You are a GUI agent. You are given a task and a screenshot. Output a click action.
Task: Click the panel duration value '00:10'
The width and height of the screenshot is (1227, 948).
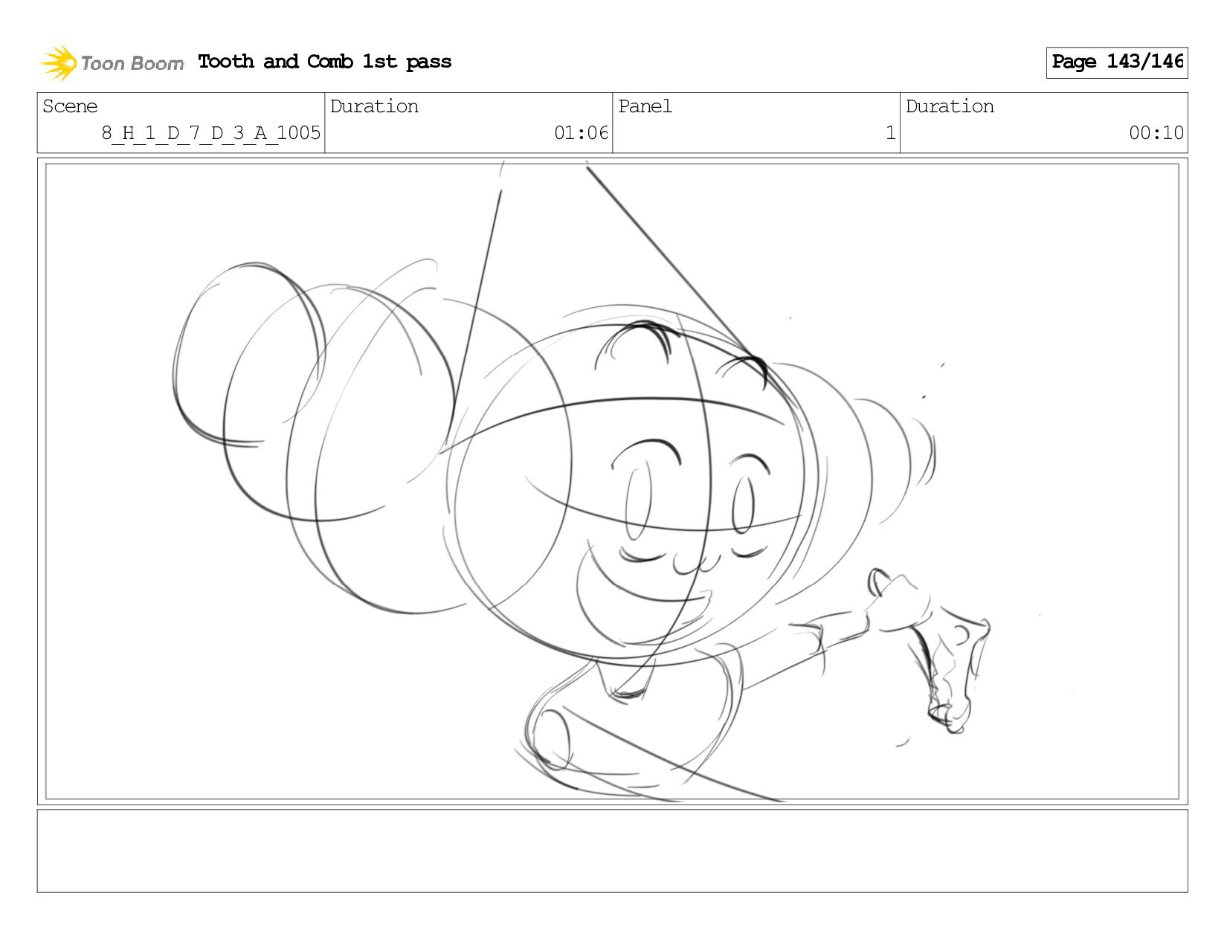click(1156, 133)
